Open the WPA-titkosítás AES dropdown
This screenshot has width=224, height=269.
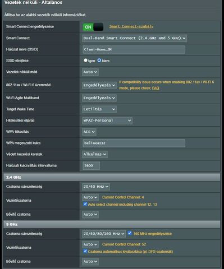click(89, 132)
